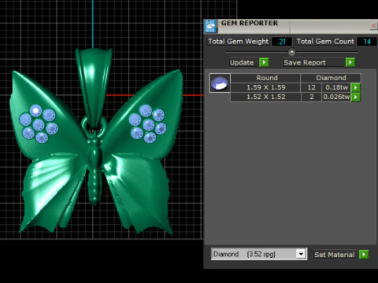Click the Diamond column header
This screenshot has height=283, width=378.
tap(331, 78)
